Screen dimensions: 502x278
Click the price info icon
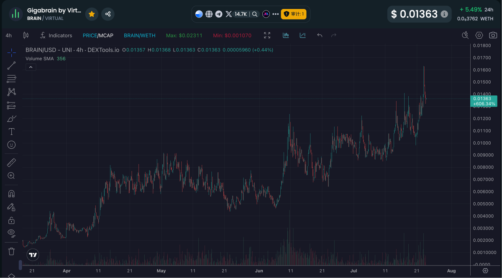click(x=444, y=14)
